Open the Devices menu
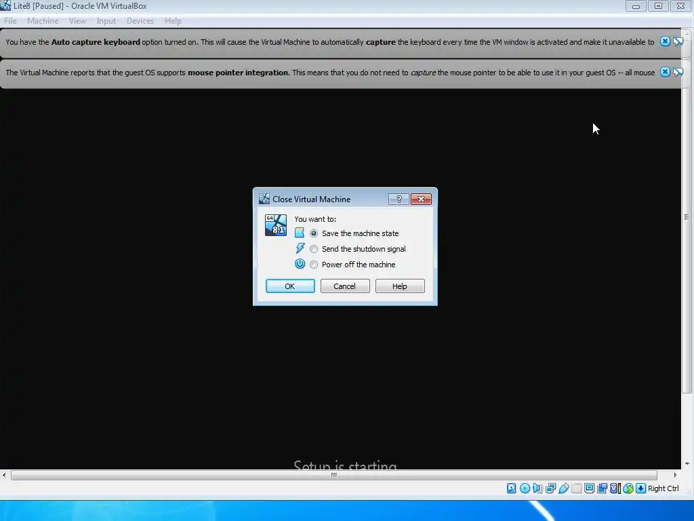 [140, 21]
